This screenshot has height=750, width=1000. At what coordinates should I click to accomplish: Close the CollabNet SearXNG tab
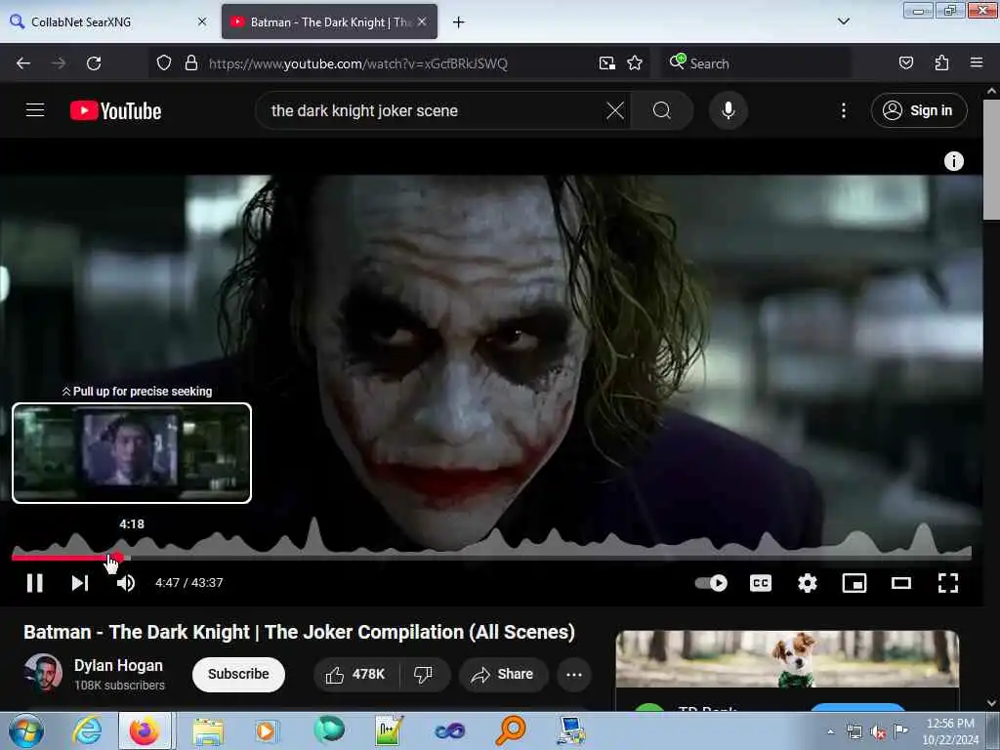(202, 21)
